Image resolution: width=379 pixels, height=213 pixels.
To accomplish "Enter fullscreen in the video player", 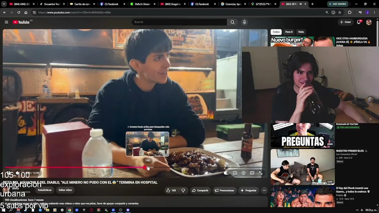I will 261,173.
